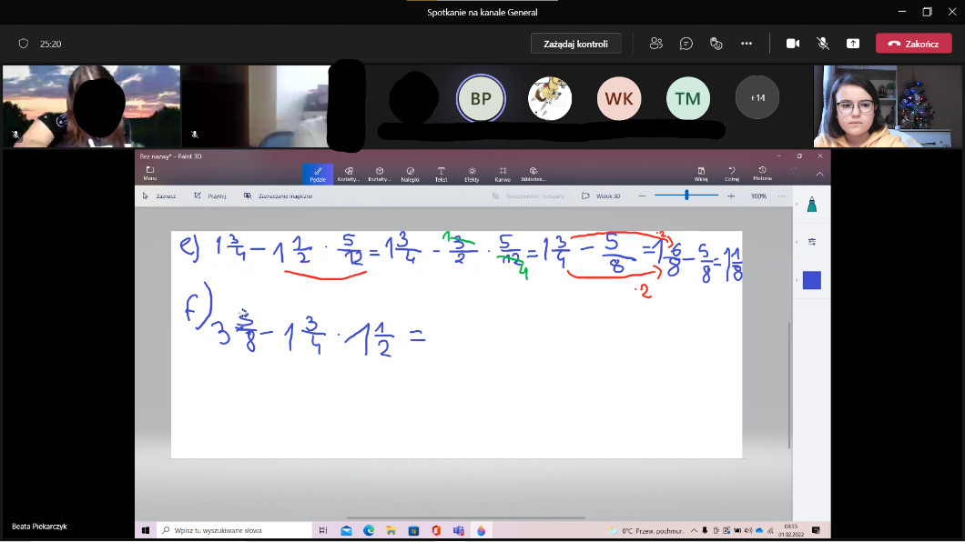Click the blue color swatch in sidebar
The image size is (965, 542).
coord(811,280)
